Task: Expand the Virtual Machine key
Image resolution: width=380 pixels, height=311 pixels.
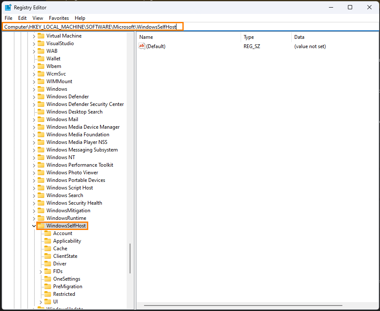Action: [34, 36]
